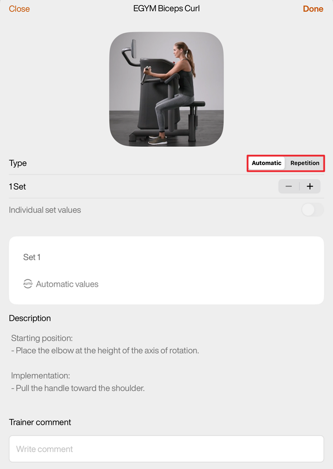Viewport: 333px width, 469px height.
Task: Enable Individual set values switch
Action: click(312, 210)
